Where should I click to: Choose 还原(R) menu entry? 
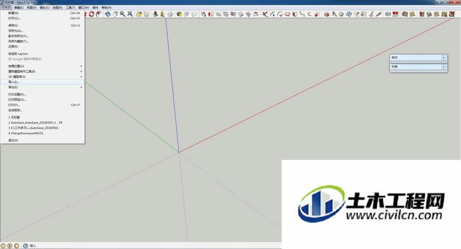[42, 46]
